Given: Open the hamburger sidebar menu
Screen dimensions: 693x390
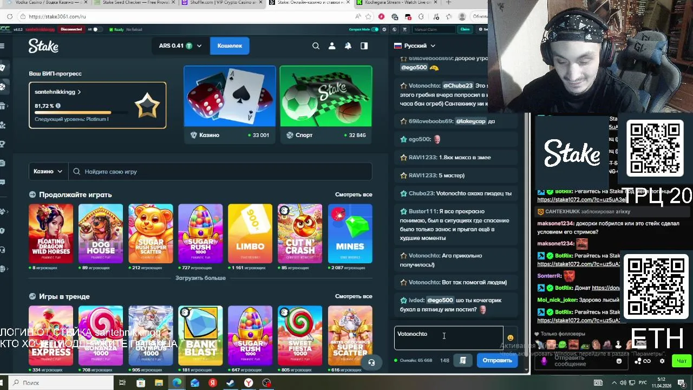Looking at the screenshot, I should (x=2, y=46).
